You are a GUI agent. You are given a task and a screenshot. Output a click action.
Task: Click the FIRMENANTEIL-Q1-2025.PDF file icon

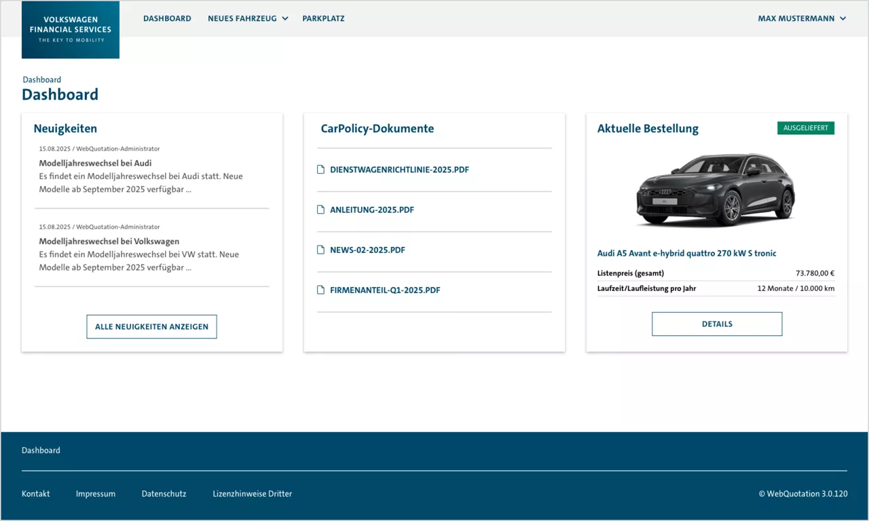tap(320, 290)
